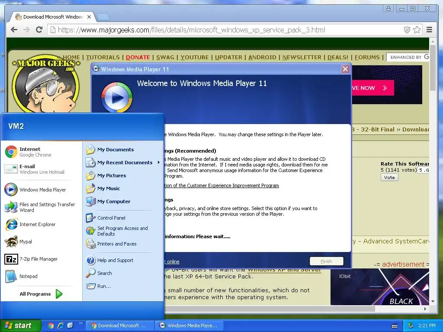Open DEALS! nav link
Screen dimensions: 443x332
338,57
